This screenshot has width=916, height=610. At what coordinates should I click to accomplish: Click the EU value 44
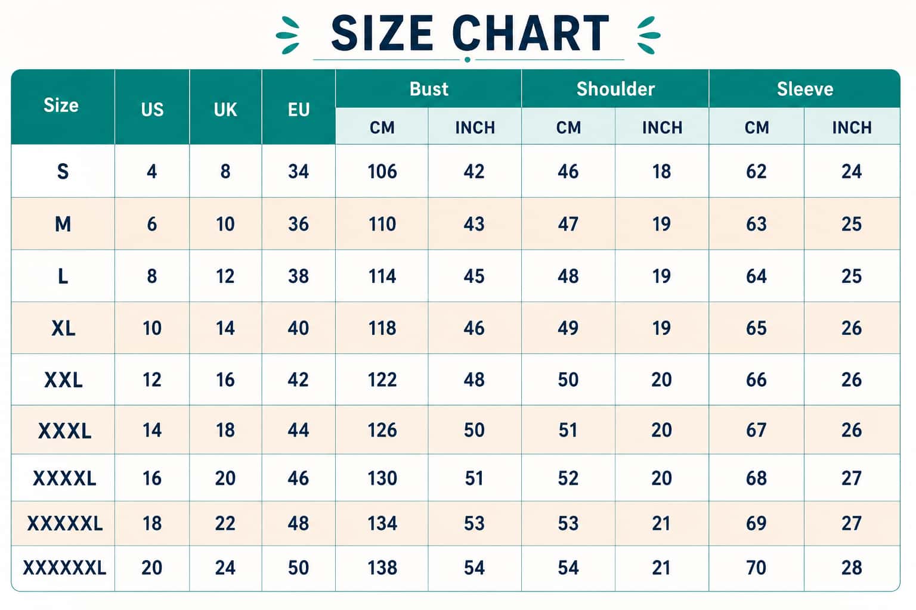click(x=298, y=430)
